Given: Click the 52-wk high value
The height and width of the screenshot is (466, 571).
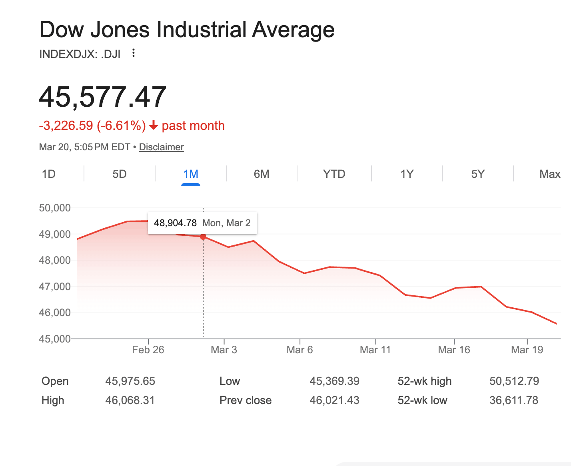Looking at the screenshot, I should coord(514,381).
